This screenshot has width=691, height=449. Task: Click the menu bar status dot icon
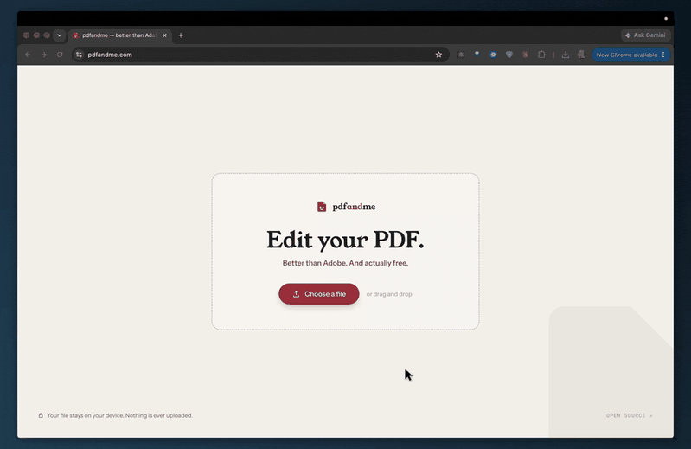(666, 19)
